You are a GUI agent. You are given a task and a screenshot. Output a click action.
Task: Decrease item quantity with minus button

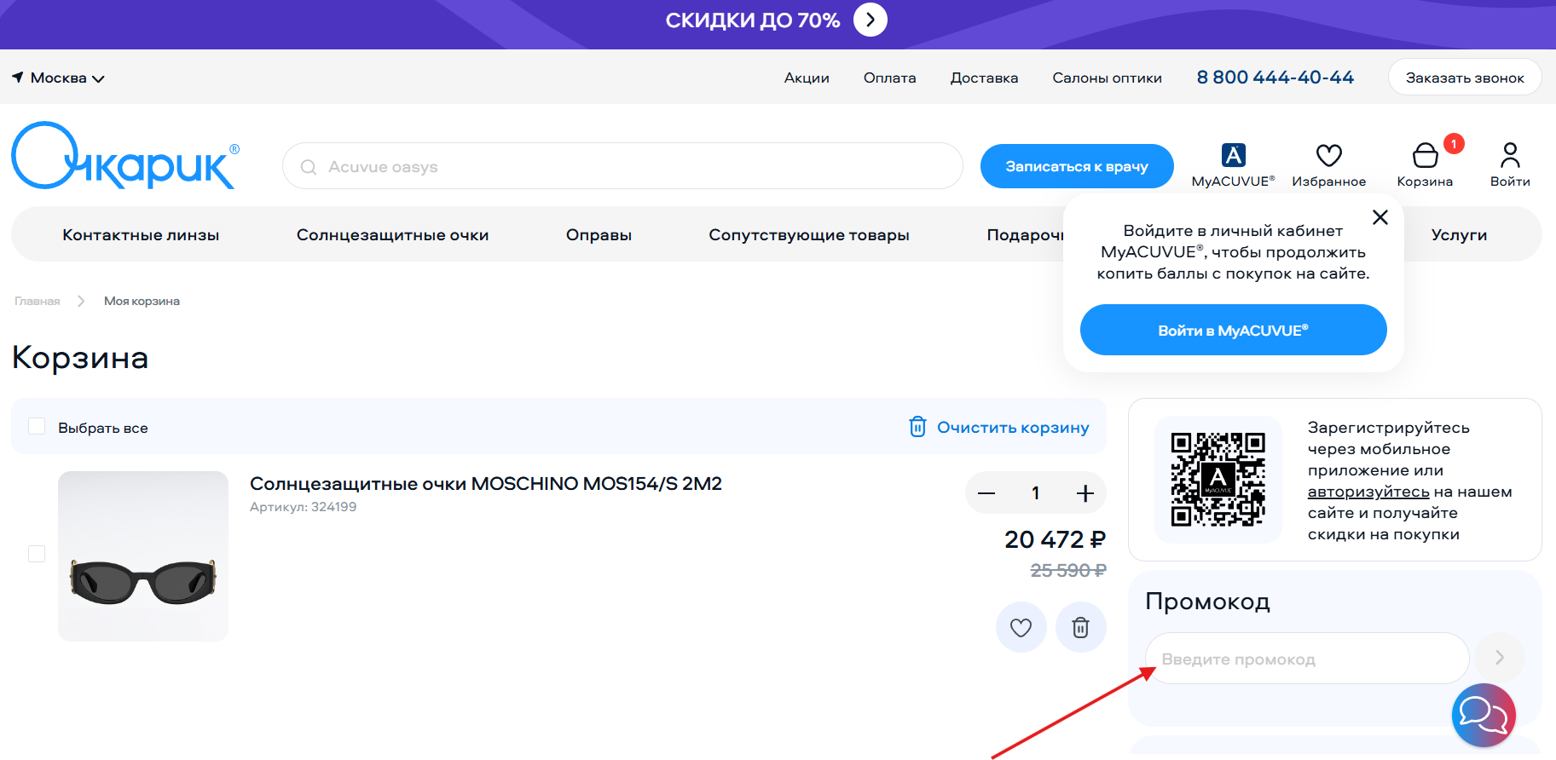(986, 493)
